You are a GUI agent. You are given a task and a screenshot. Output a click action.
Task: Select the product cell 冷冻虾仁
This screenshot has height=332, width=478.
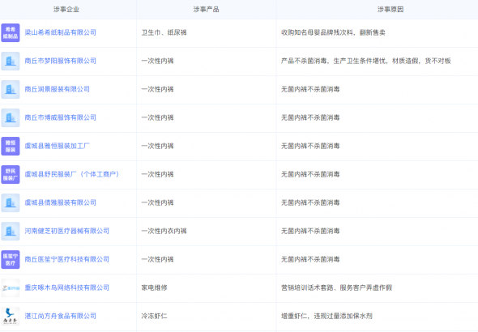(x=154, y=316)
